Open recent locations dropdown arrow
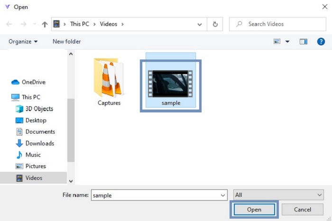This screenshot has height=221, width=332. (x=35, y=24)
